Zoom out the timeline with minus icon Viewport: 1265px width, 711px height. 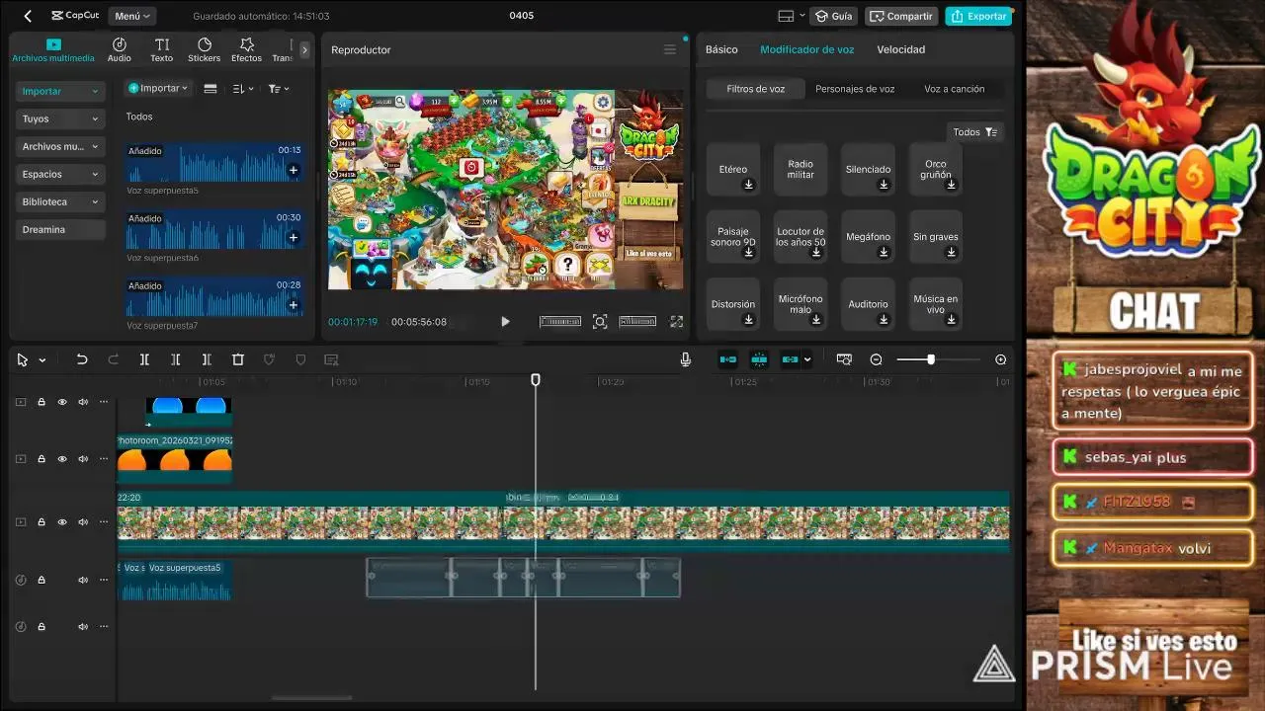[876, 359]
